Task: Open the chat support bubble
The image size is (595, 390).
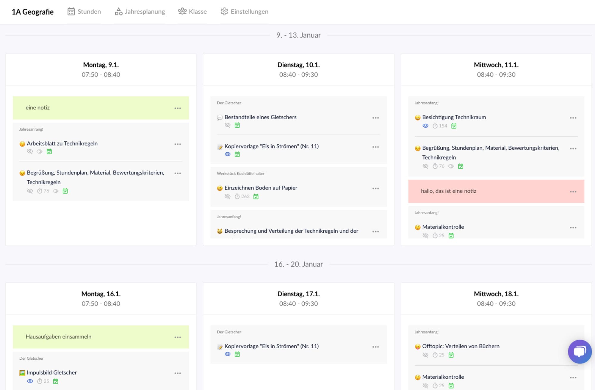Action: coord(580,352)
